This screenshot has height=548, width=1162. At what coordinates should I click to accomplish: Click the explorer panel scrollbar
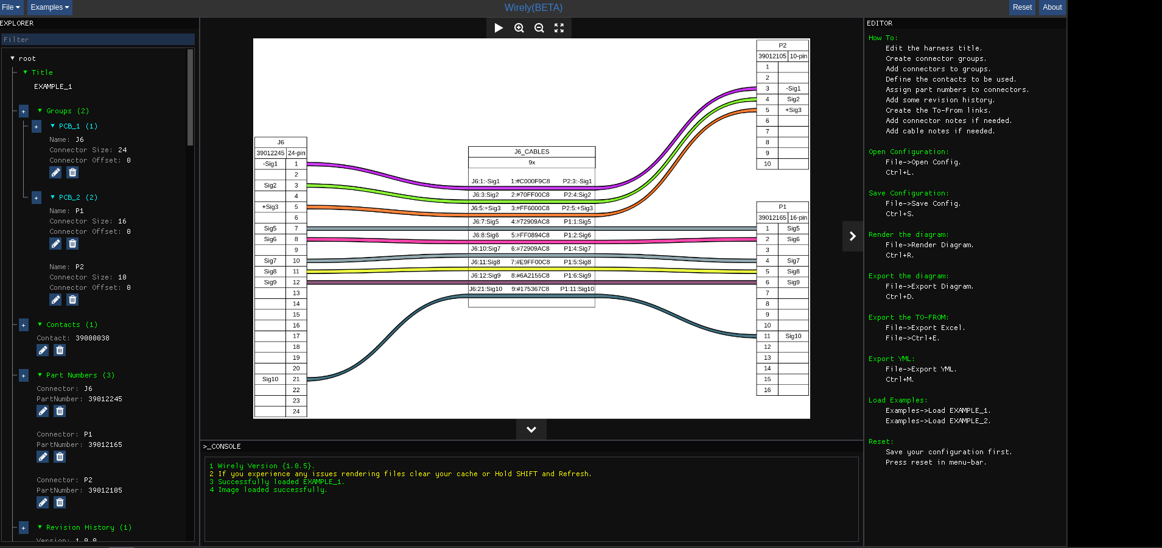pyautogui.click(x=190, y=97)
